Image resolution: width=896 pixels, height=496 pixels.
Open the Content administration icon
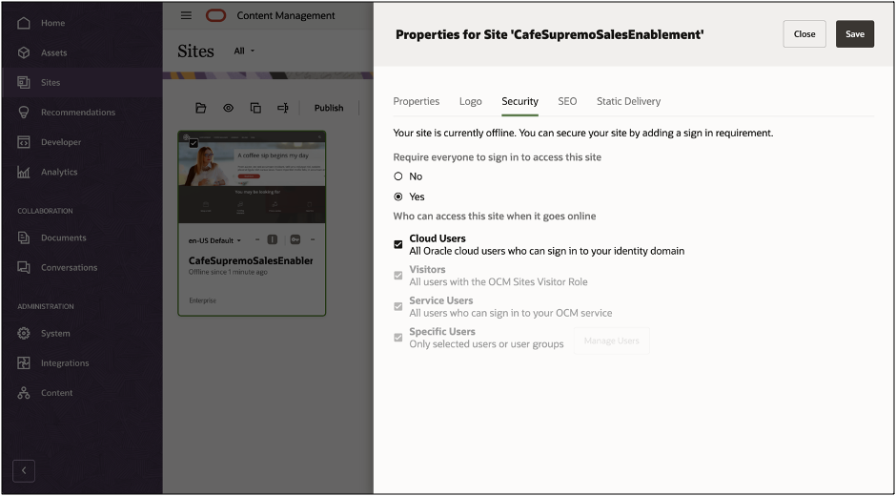(24, 392)
